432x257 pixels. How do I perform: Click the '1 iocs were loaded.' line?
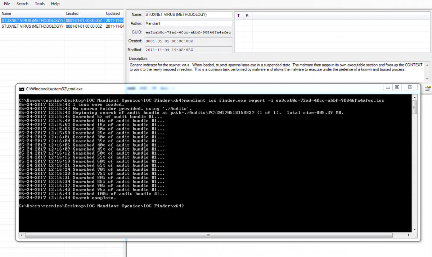pyautogui.click(x=71, y=105)
